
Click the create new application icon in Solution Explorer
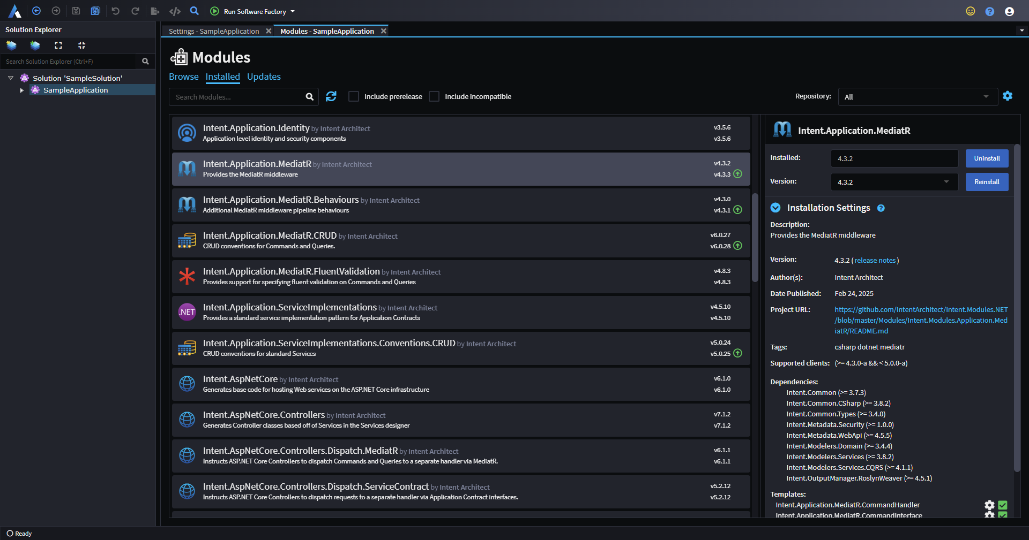pos(11,45)
